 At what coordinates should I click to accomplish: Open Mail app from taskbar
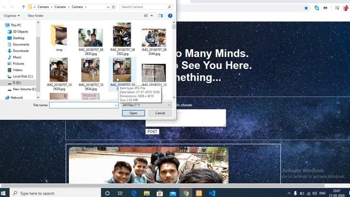coord(173,193)
